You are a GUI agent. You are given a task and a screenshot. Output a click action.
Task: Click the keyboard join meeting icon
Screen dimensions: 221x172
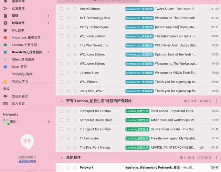pyautogui.click(x=6, y=104)
